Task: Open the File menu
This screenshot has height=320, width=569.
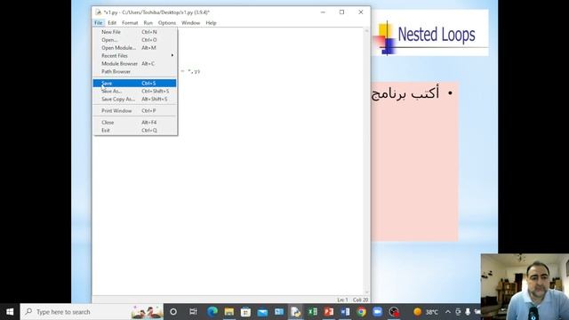Action: [x=99, y=23]
